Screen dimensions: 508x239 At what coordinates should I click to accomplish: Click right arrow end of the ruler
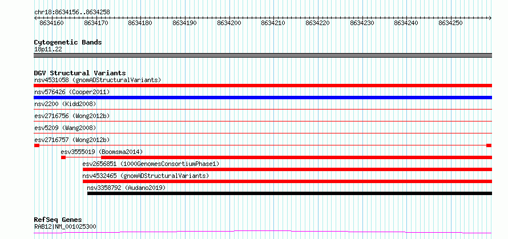490,18
